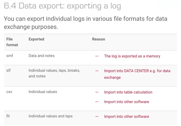Select the 'csv' file format cell

pyautogui.click(x=9, y=92)
